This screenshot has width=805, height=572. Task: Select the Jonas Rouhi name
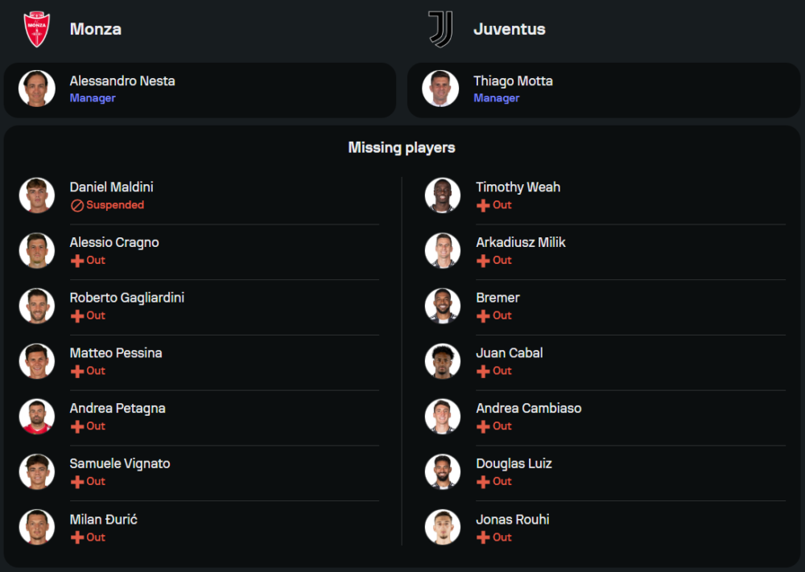click(x=512, y=519)
